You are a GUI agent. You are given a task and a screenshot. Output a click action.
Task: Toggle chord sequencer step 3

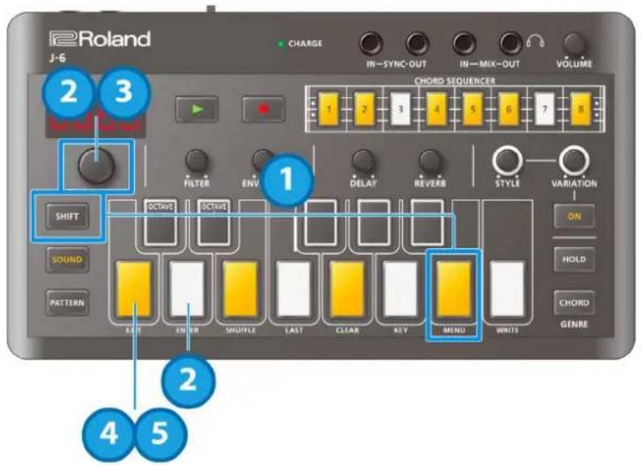tap(401, 109)
